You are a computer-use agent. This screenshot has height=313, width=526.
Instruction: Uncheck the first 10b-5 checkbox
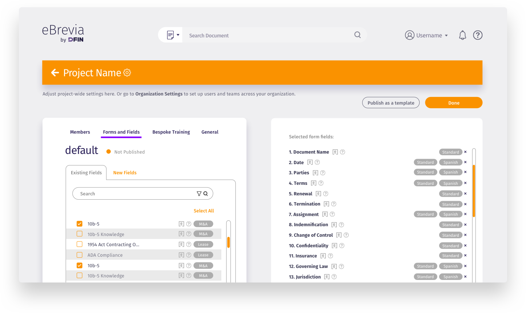click(x=80, y=224)
